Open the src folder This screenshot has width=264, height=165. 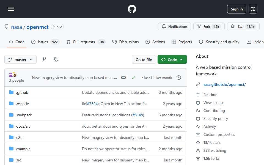point(18,160)
